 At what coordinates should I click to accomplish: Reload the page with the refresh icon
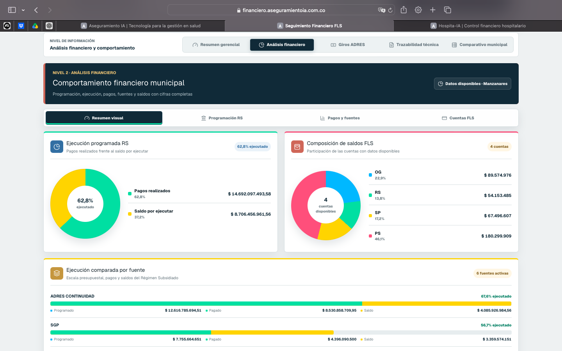point(390,10)
